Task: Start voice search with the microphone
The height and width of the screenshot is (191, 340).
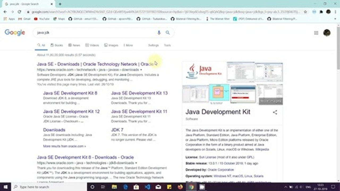Action: click(x=159, y=33)
